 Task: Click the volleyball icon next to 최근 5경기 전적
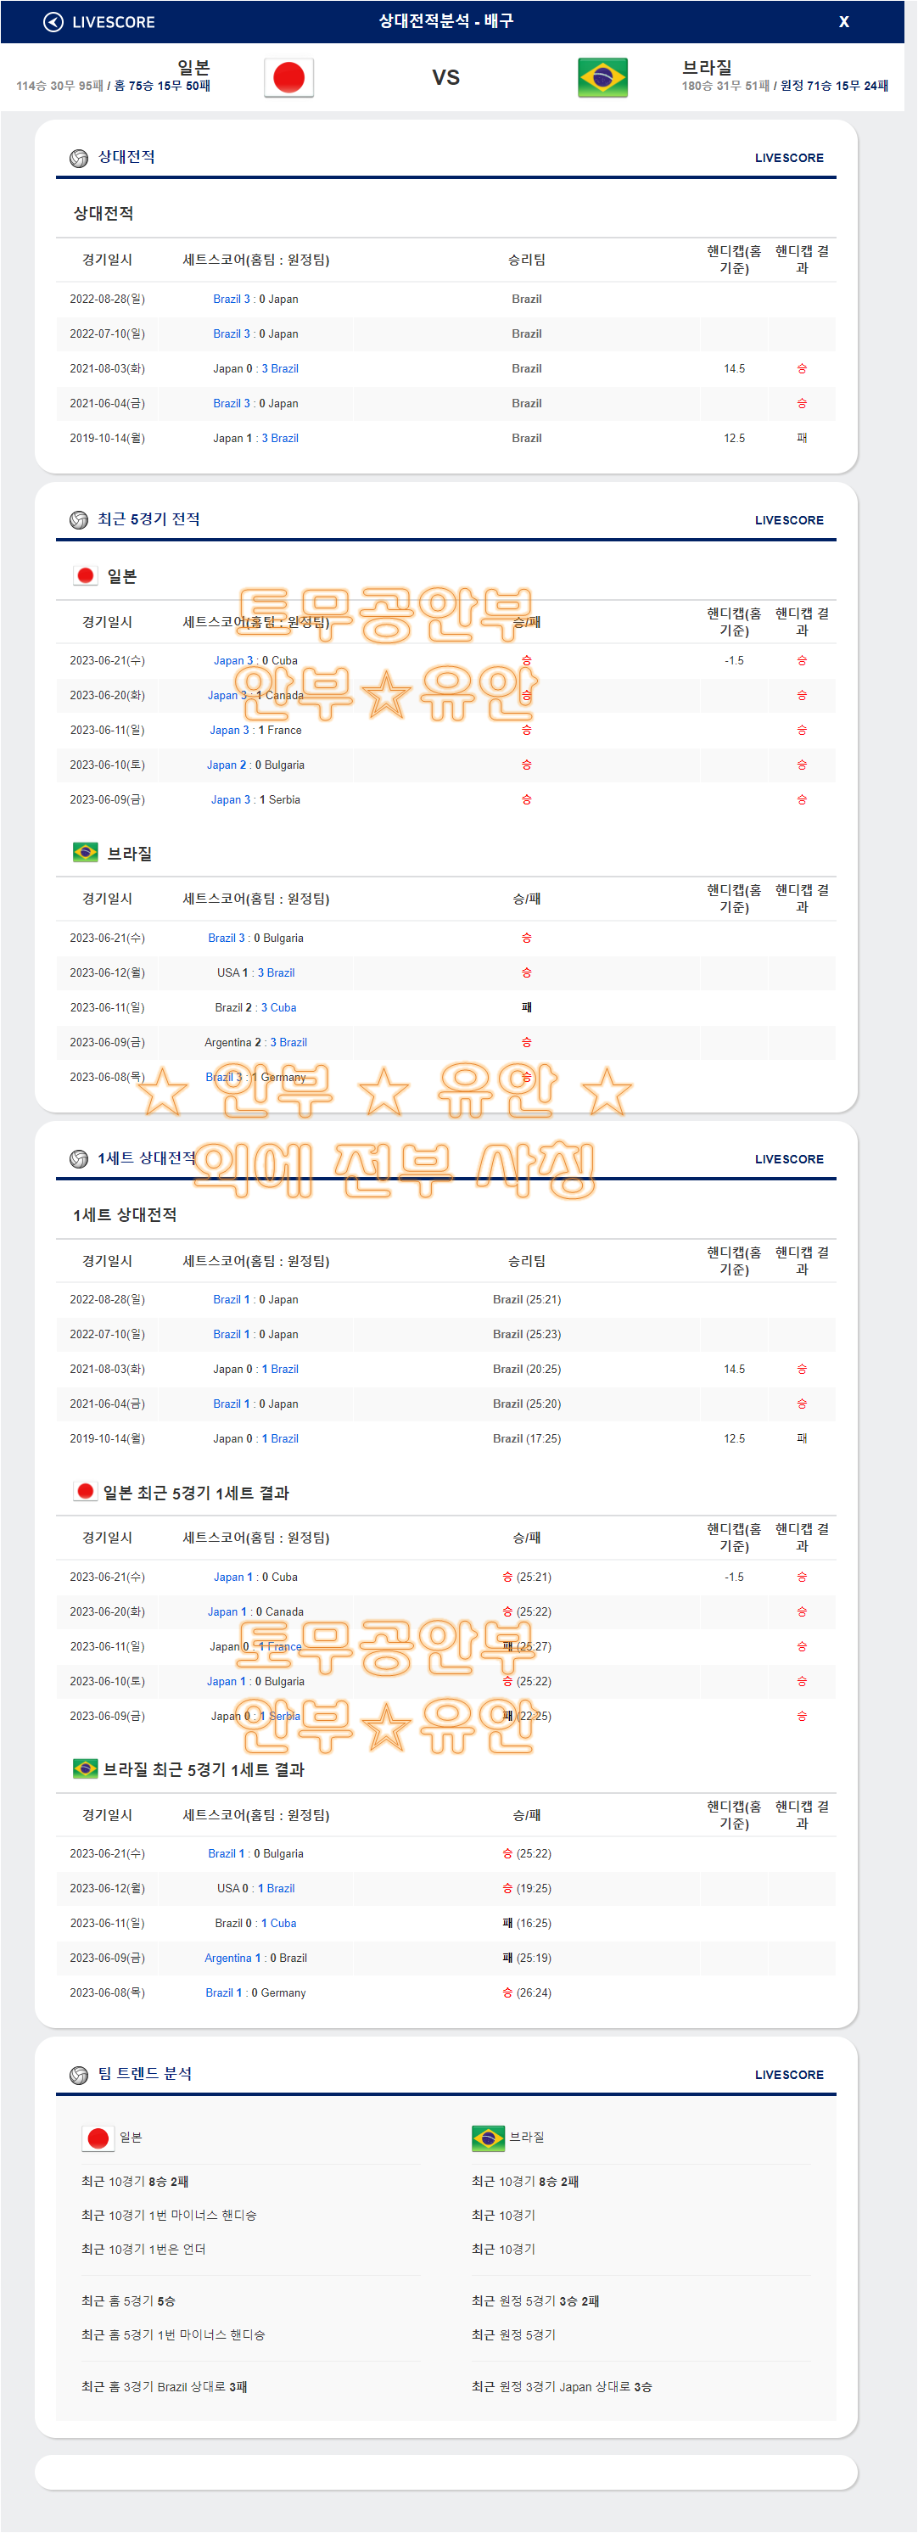pos(79,520)
